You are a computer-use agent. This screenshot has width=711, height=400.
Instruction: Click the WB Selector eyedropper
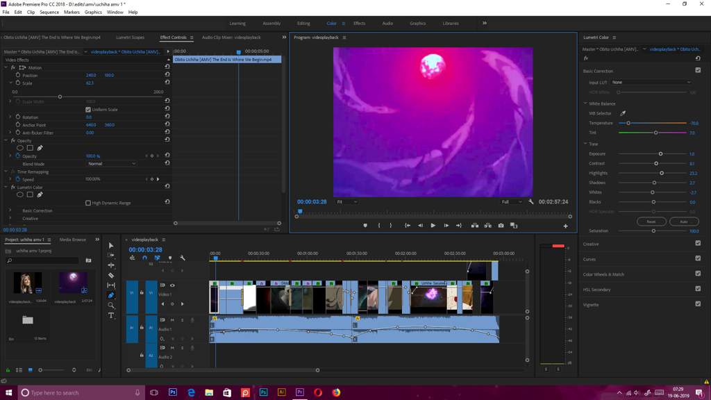[623, 113]
